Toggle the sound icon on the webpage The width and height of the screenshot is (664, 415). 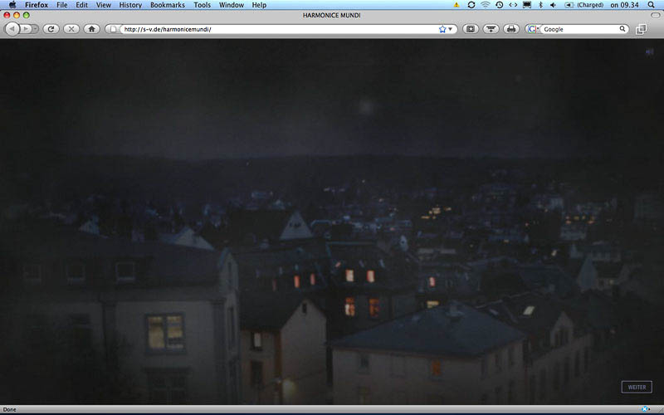650,52
